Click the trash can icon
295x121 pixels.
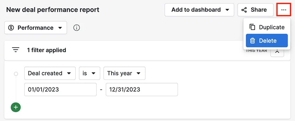coord(252,41)
